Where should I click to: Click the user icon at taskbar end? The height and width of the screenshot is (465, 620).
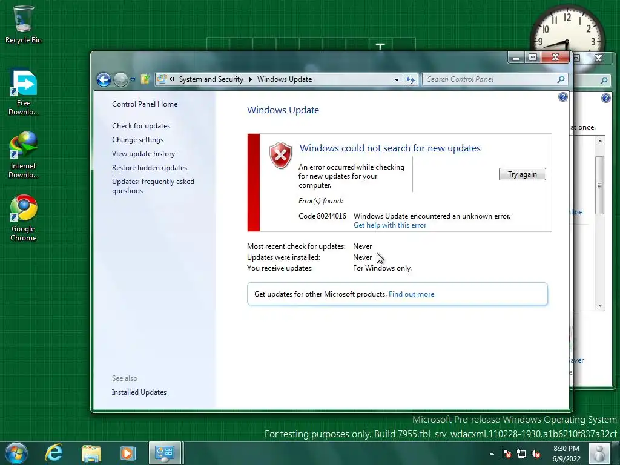(600, 453)
